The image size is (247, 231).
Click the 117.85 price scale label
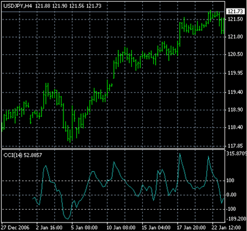coord(235,146)
